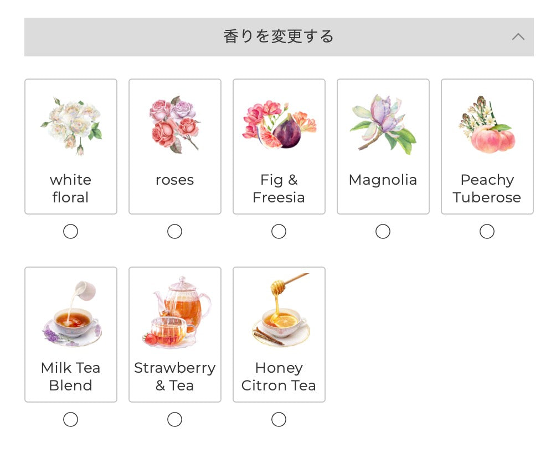Choose the Milk Tea Blend scent card
The width and height of the screenshot is (556, 459).
pos(70,334)
